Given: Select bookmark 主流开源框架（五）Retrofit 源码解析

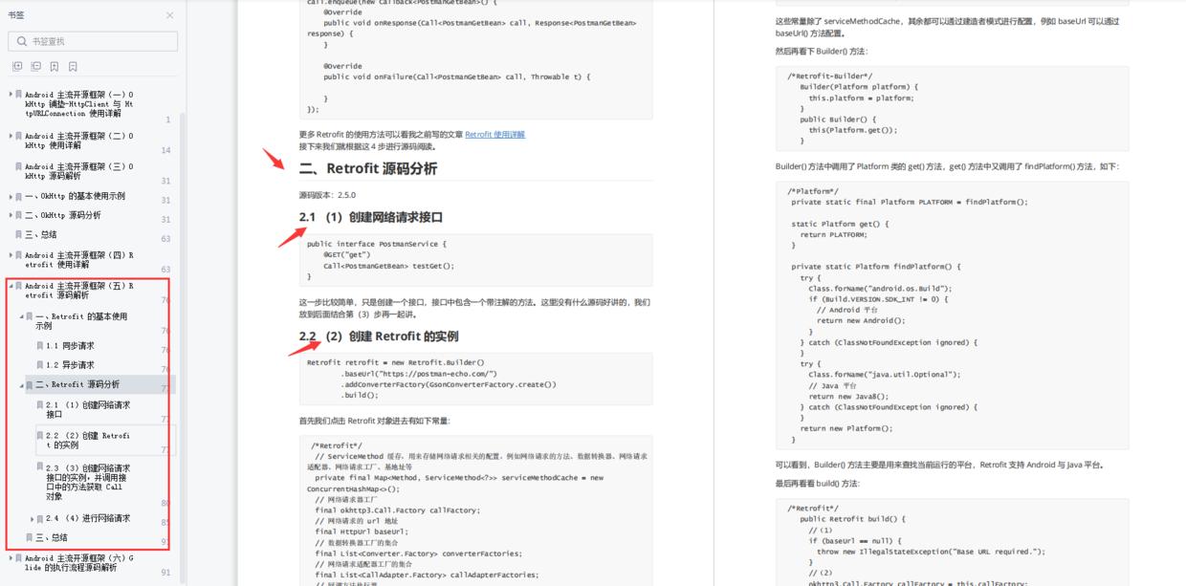Looking at the screenshot, I should 78,290.
